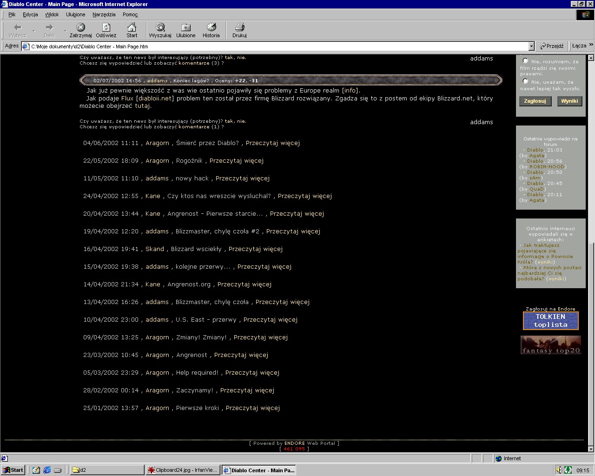
Task: Open the Windows Start button on taskbar
Action: [13, 470]
